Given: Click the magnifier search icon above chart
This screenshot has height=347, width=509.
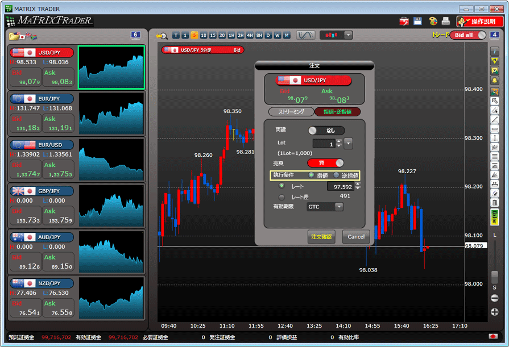Looking at the screenshot, I should coord(162,36).
